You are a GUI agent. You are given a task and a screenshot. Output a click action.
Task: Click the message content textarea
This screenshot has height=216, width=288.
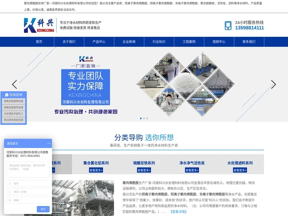[28, 170]
